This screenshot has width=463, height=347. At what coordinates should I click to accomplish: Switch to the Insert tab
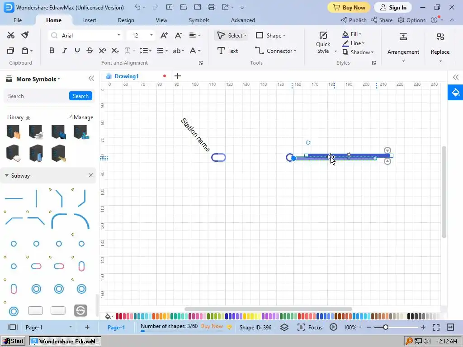90,20
